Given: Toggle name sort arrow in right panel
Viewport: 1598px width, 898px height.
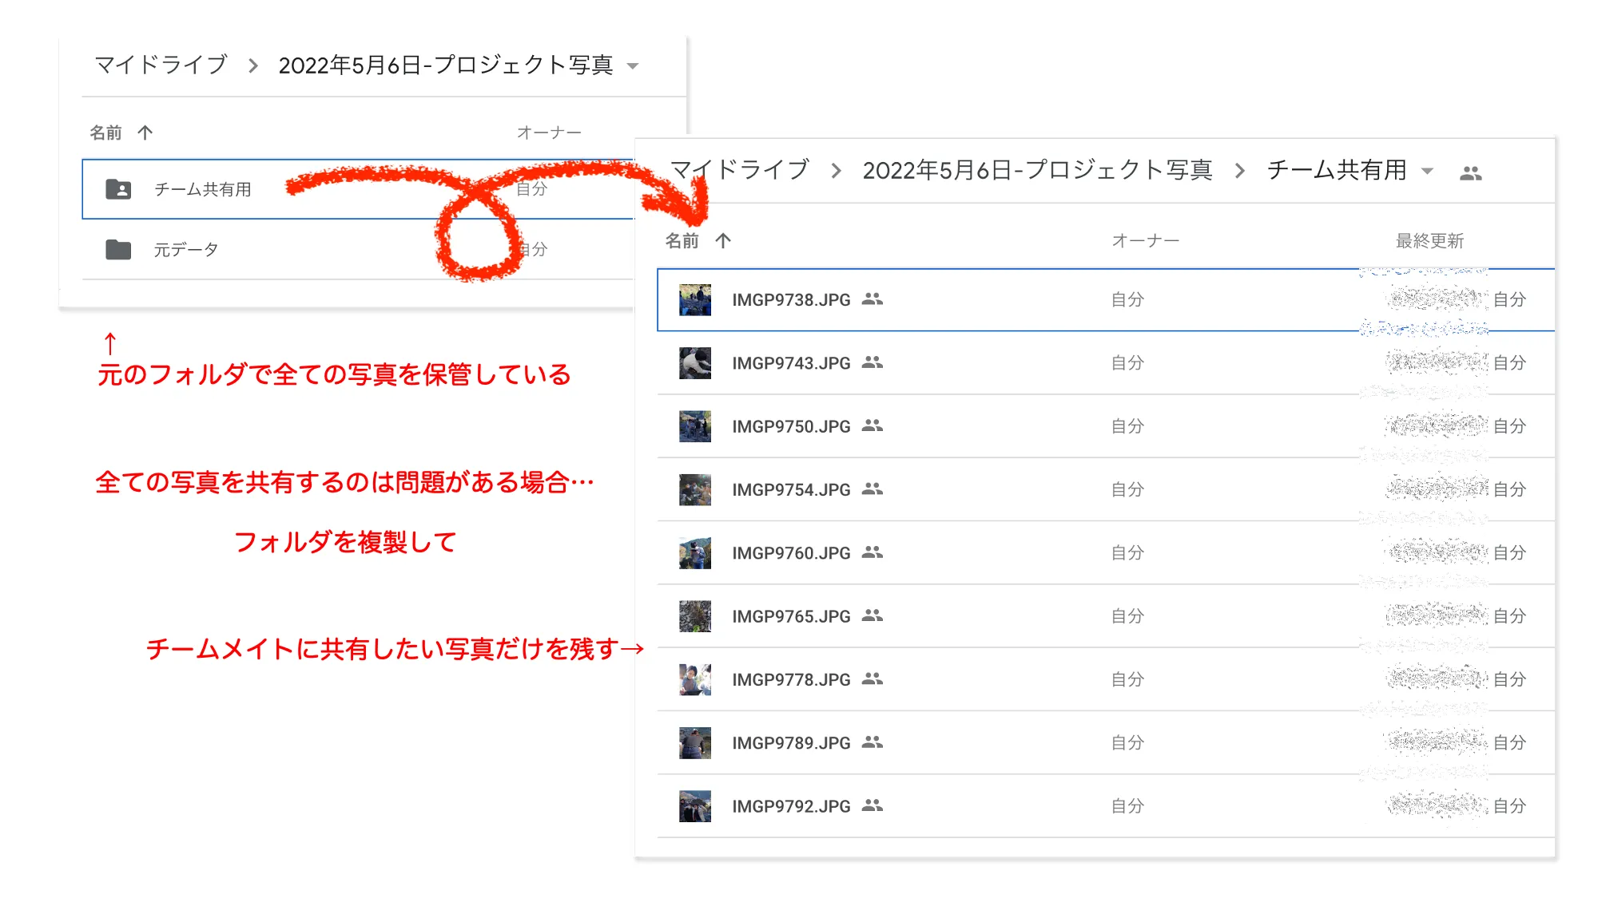Looking at the screenshot, I should click(723, 241).
